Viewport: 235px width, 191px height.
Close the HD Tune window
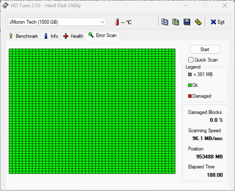pos(225,6)
